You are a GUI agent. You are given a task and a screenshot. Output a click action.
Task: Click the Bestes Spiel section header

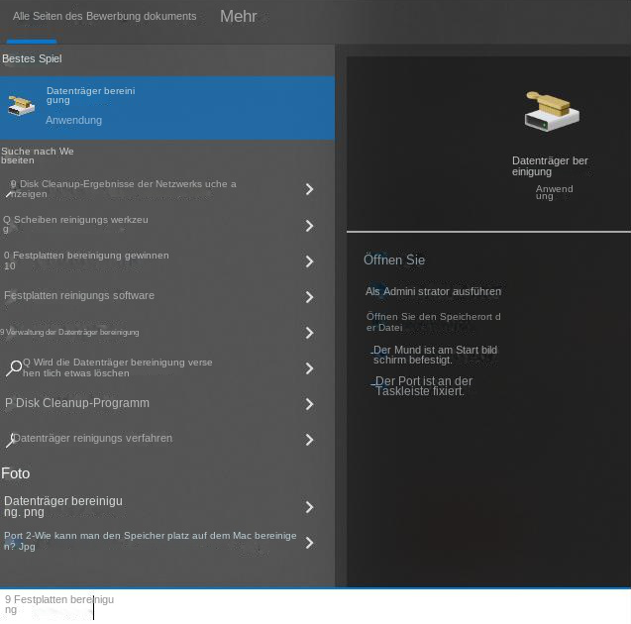[x=32, y=58]
